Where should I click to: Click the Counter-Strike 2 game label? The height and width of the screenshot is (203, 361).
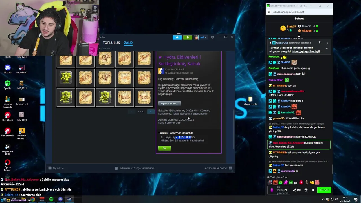175,69
